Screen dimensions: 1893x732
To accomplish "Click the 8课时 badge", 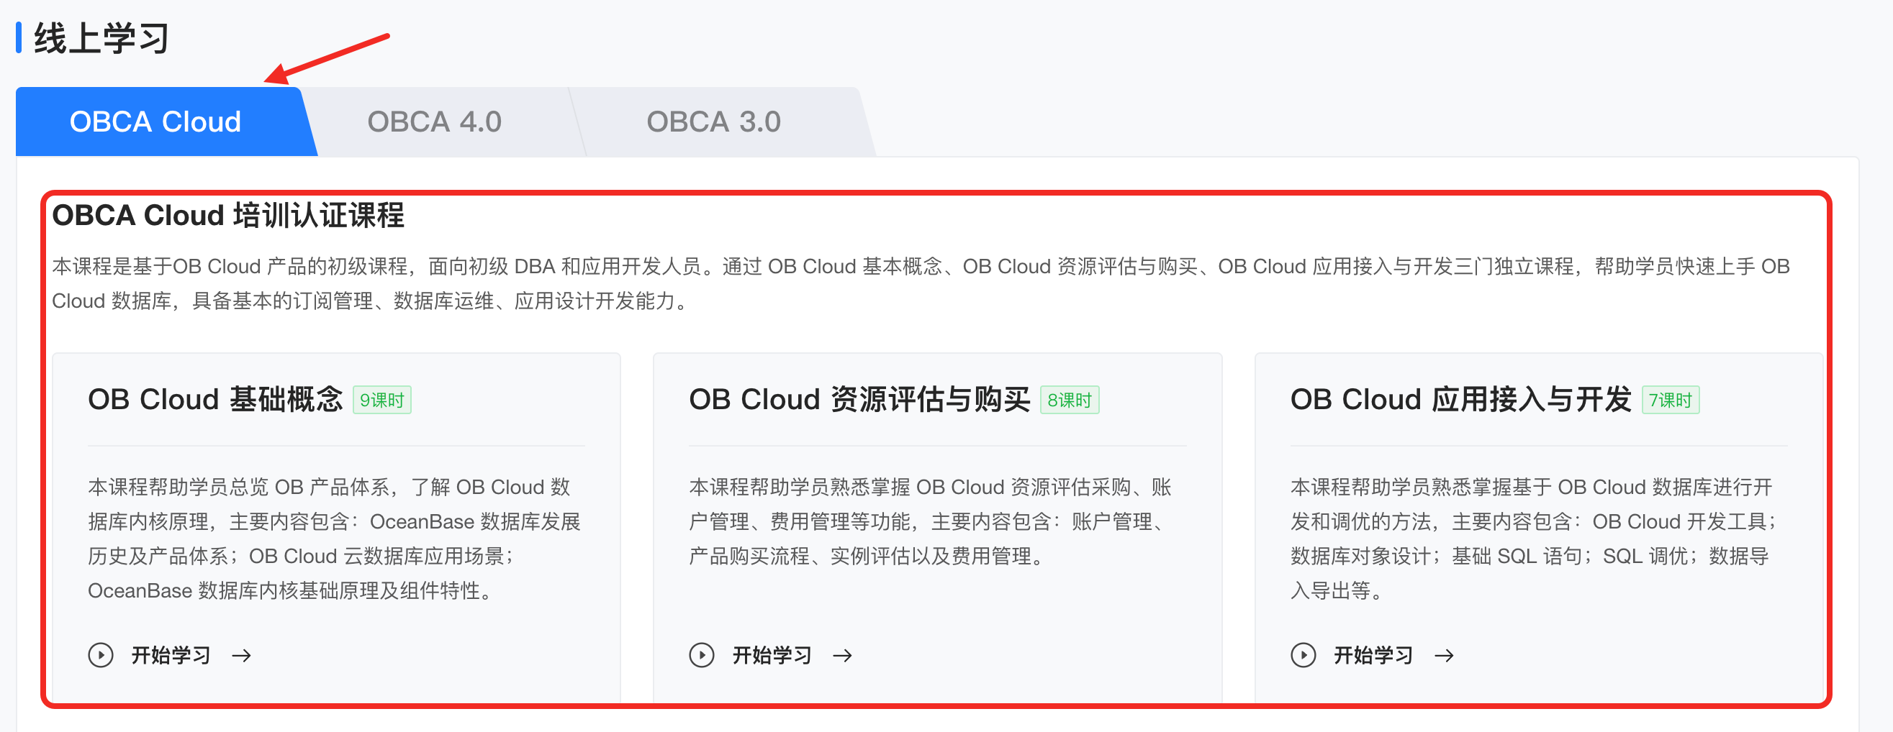I will pyautogui.click(x=1070, y=400).
